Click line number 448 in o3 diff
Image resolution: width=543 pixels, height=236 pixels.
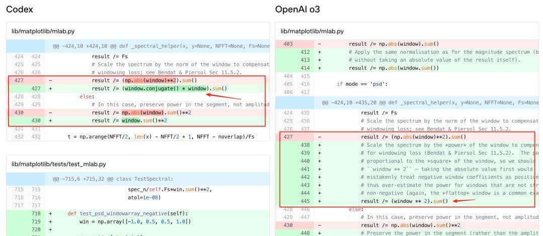coord(305,233)
